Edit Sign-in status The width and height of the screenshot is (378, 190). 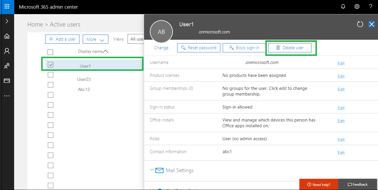[341, 108]
